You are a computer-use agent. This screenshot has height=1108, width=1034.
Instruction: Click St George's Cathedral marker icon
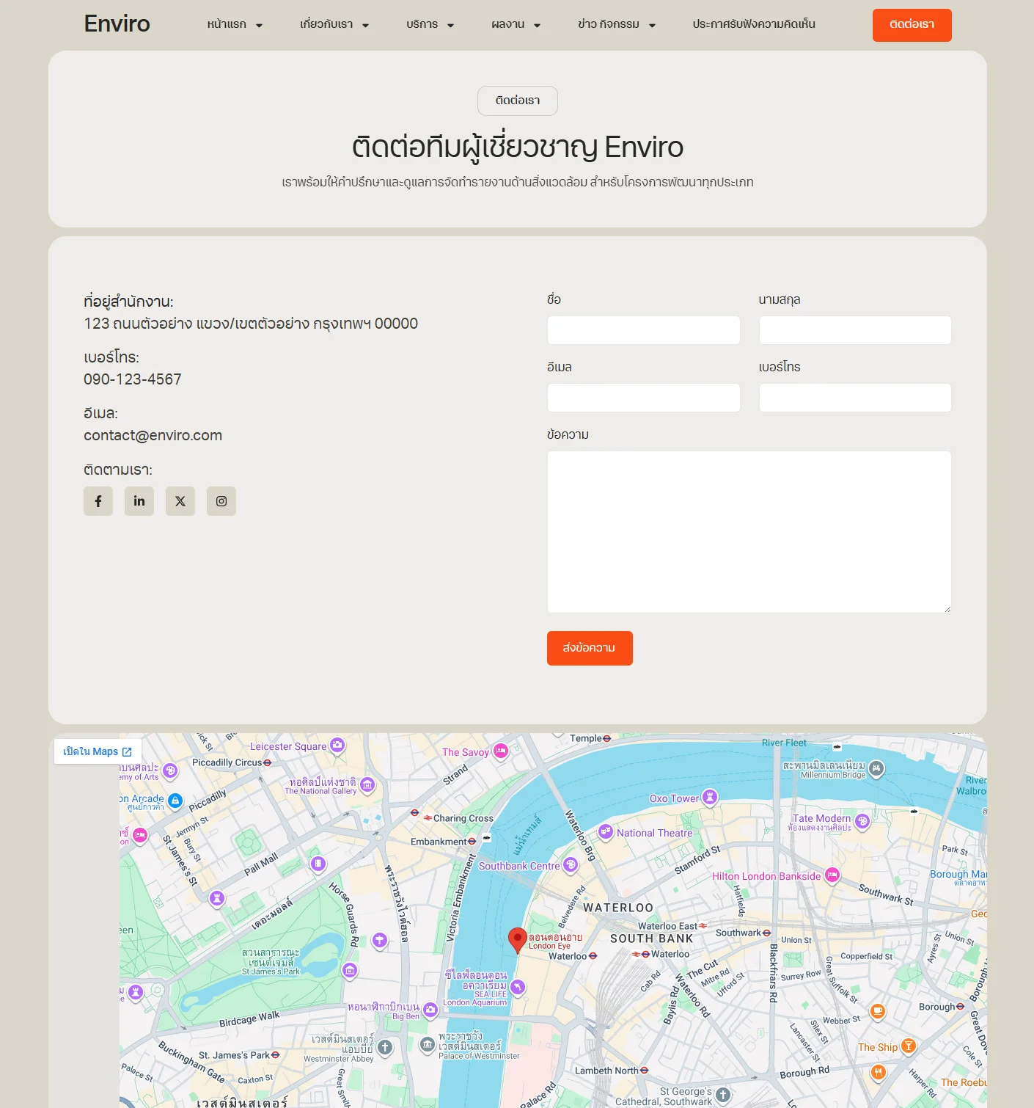click(723, 1096)
